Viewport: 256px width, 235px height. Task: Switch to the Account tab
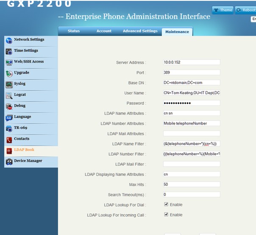(104, 31)
